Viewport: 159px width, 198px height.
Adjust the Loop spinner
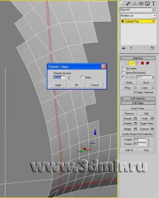coord(153,88)
